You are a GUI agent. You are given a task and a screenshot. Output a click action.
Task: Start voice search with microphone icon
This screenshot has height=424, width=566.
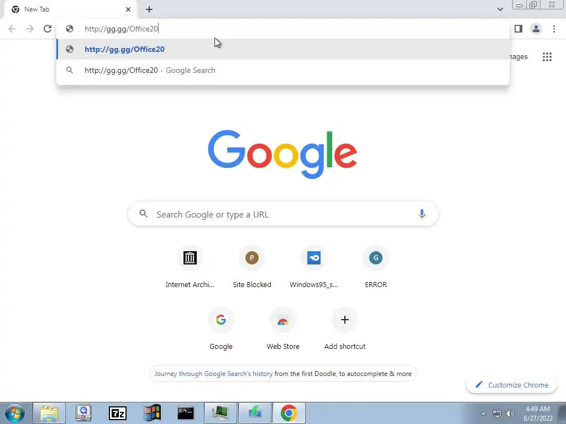[422, 214]
